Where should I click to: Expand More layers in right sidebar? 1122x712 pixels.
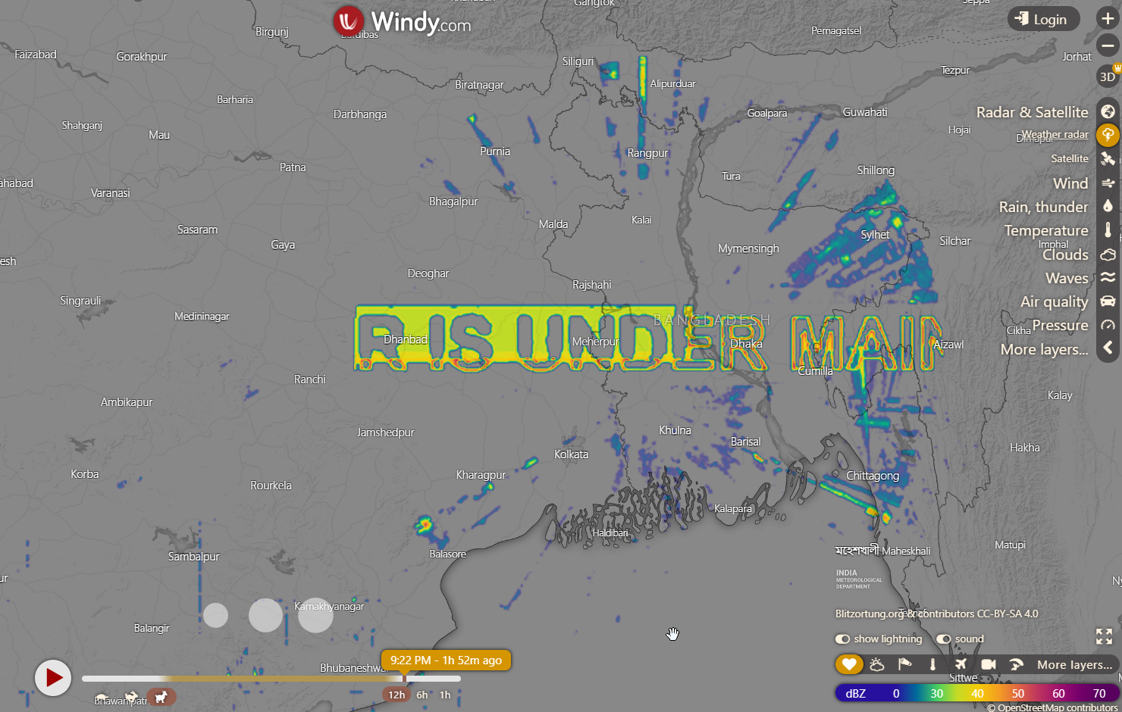tap(1045, 349)
